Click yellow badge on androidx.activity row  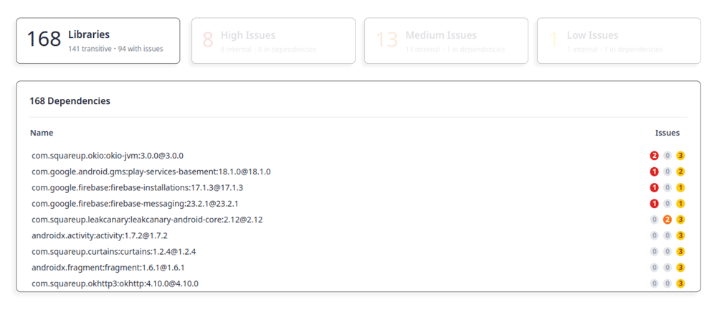(680, 235)
